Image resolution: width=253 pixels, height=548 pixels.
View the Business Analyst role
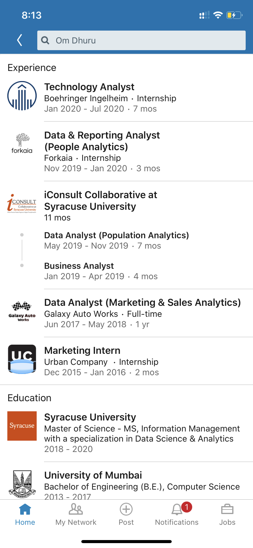tap(79, 266)
